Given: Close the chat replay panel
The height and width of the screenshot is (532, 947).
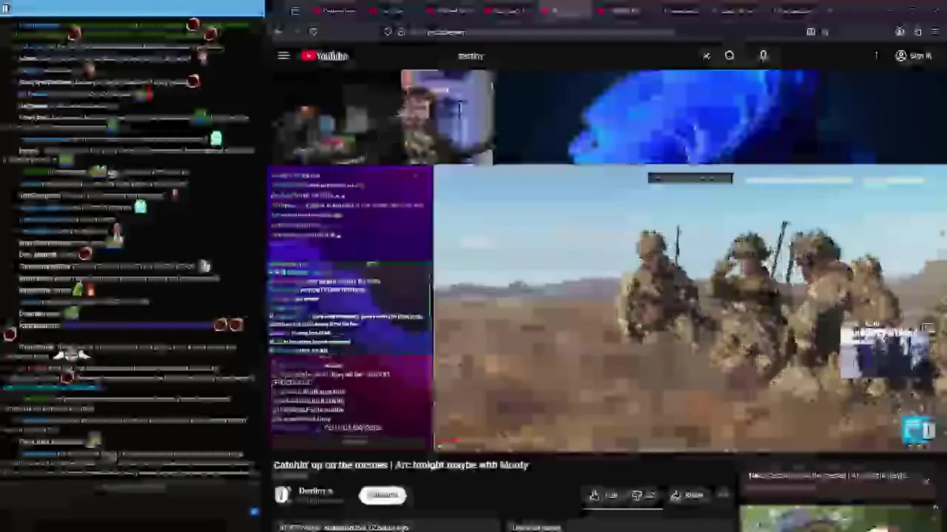Looking at the screenshot, I should [926, 481].
